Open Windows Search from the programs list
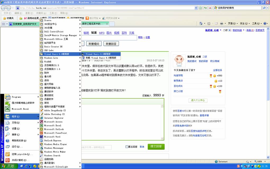The image size is (270, 169). (x=60, y=155)
